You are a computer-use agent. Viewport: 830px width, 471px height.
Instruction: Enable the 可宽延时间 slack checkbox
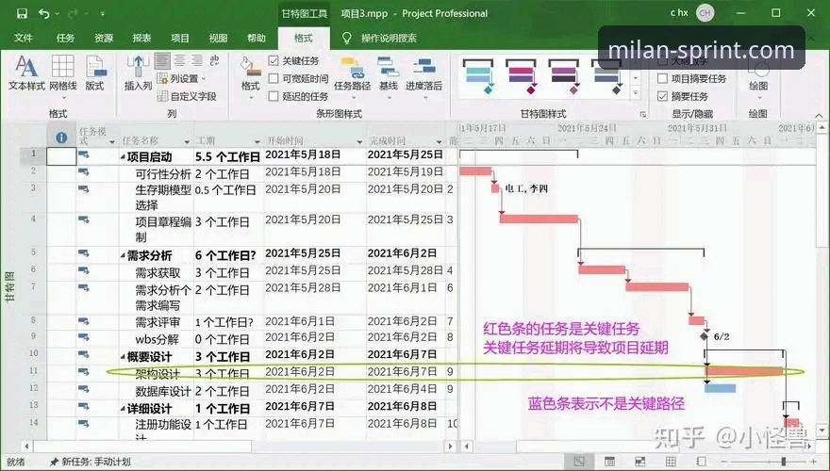point(274,79)
